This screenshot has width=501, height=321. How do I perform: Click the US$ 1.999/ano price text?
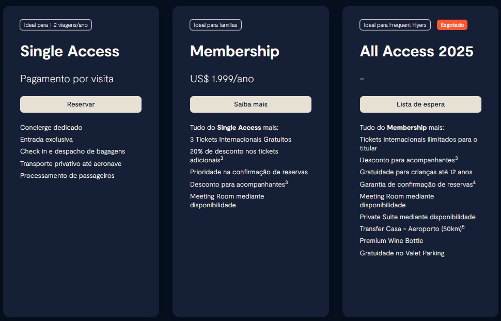(222, 79)
